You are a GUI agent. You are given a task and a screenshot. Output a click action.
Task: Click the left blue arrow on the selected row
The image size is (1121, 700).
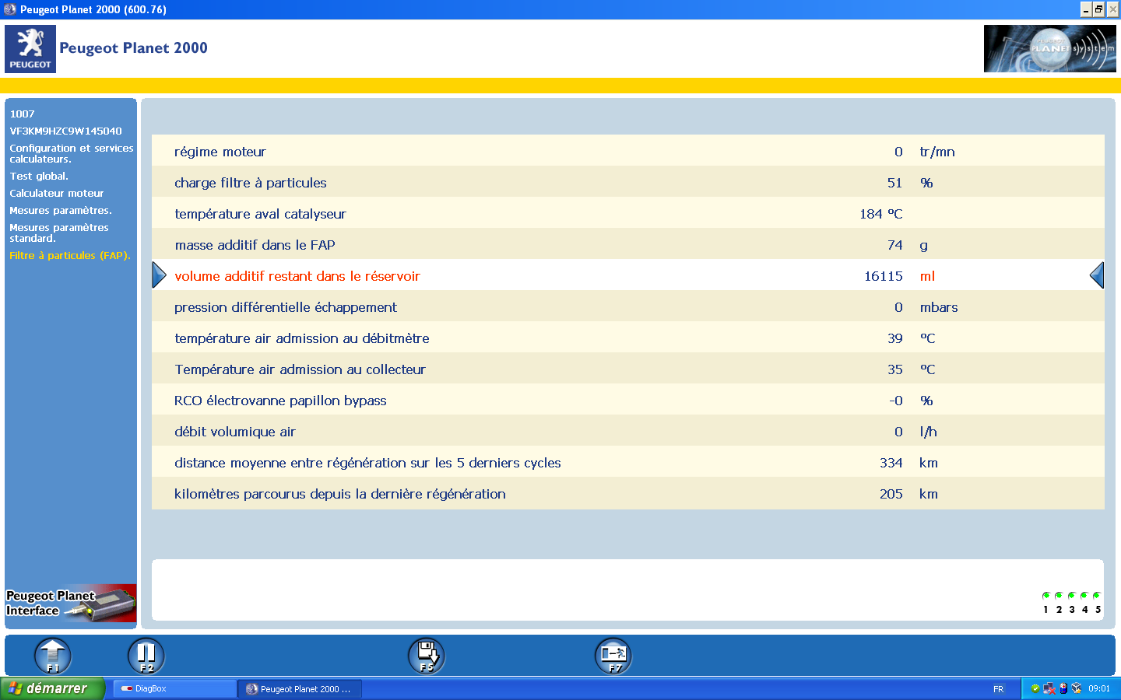[159, 275]
